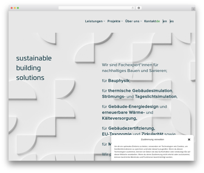The width and height of the screenshot is (204, 173).
Task: Select German language 'de'
Action: [158, 21]
